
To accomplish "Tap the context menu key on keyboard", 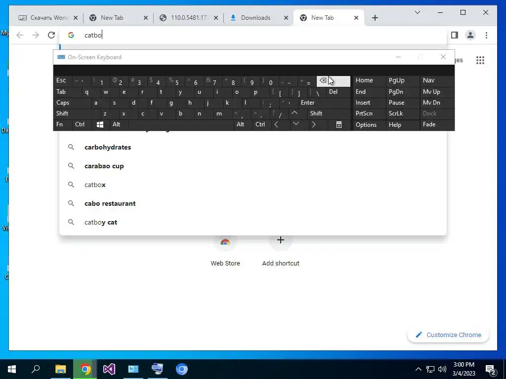I will pyautogui.click(x=339, y=124).
